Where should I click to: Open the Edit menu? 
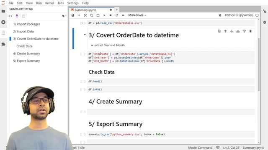point(20,3)
